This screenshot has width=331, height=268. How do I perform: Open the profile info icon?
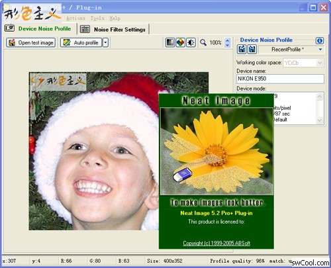pyautogui.click(x=320, y=40)
